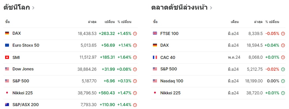
Task: Click the German flag icon in world indices DAX row
Action: click(x=7, y=33)
